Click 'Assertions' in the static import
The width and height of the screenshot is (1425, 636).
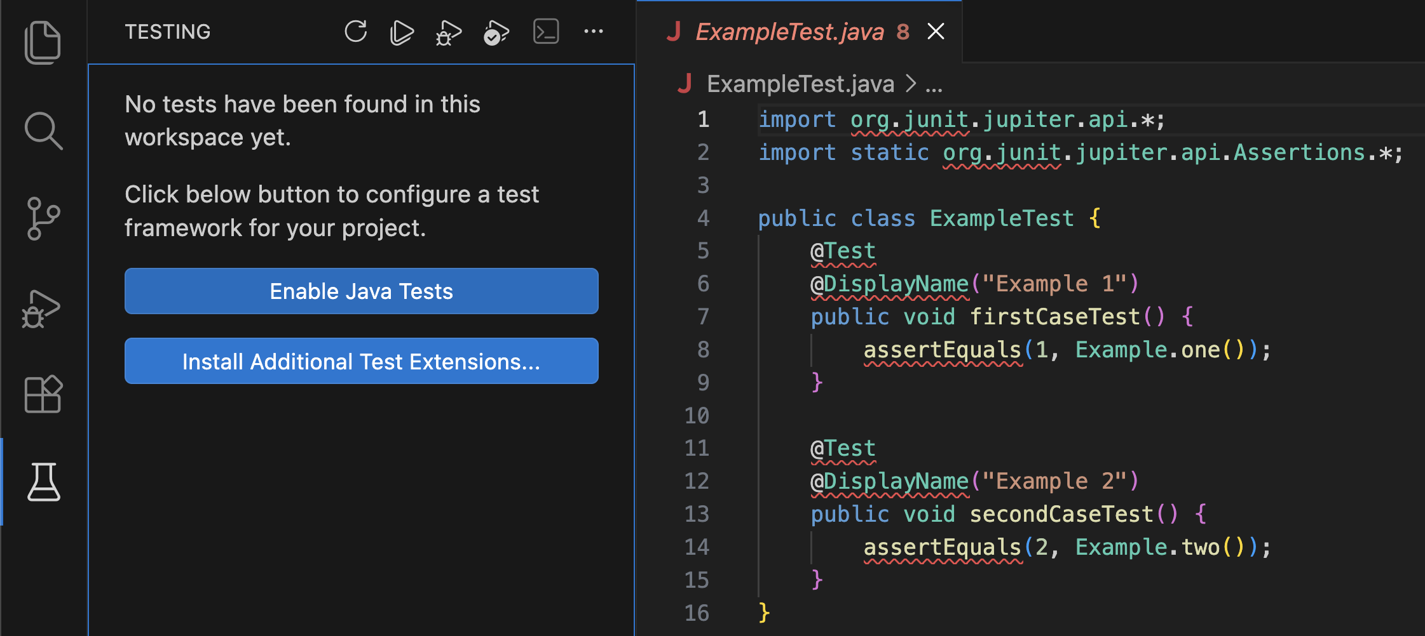click(x=1299, y=152)
